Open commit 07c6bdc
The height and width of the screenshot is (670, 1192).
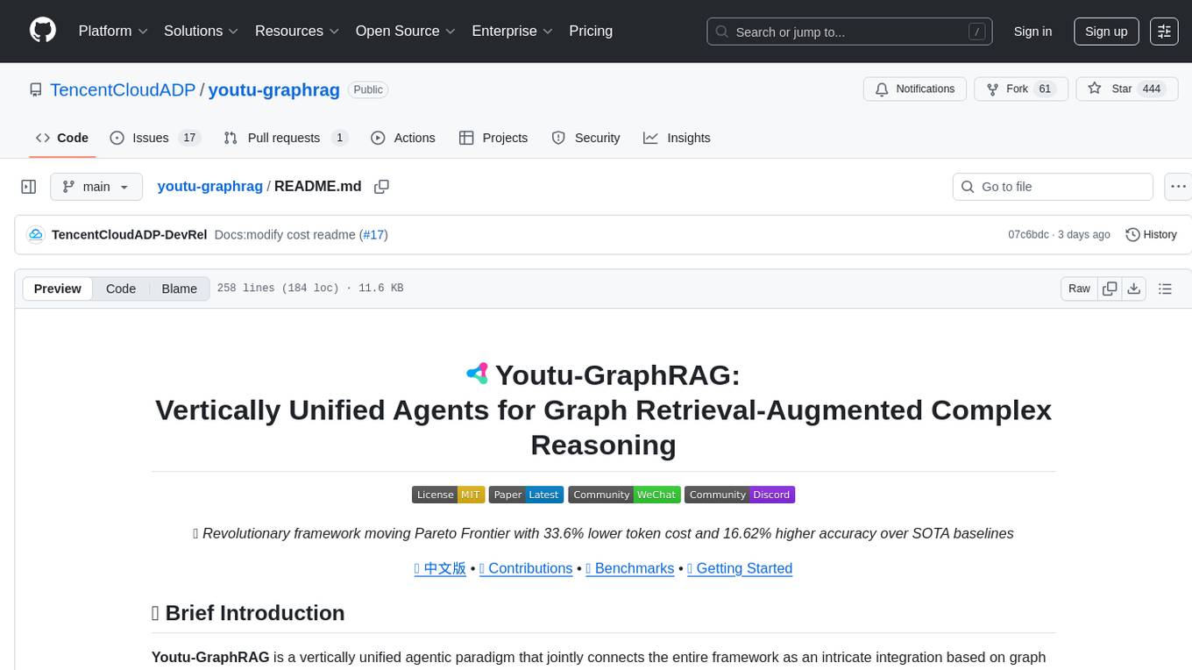(x=1028, y=234)
